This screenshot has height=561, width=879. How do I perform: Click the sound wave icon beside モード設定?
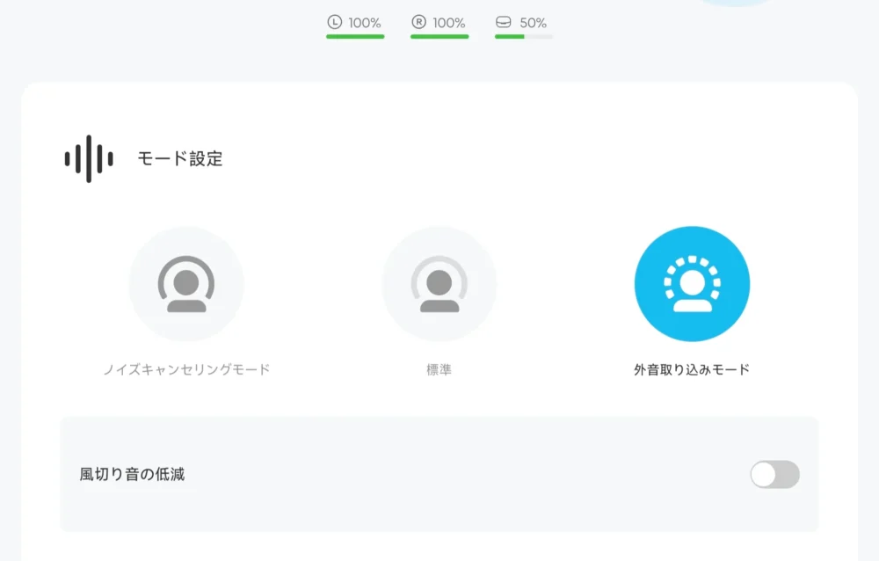87,160
